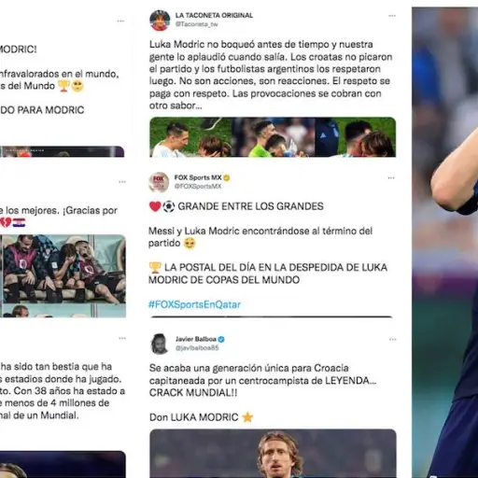Click the @Taconeta_tw handle
This screenshot has height=478, width=478.
(x=196, y=24)
